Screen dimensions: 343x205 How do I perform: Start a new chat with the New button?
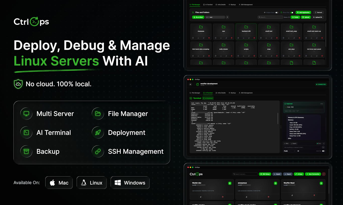coord(286,144)
